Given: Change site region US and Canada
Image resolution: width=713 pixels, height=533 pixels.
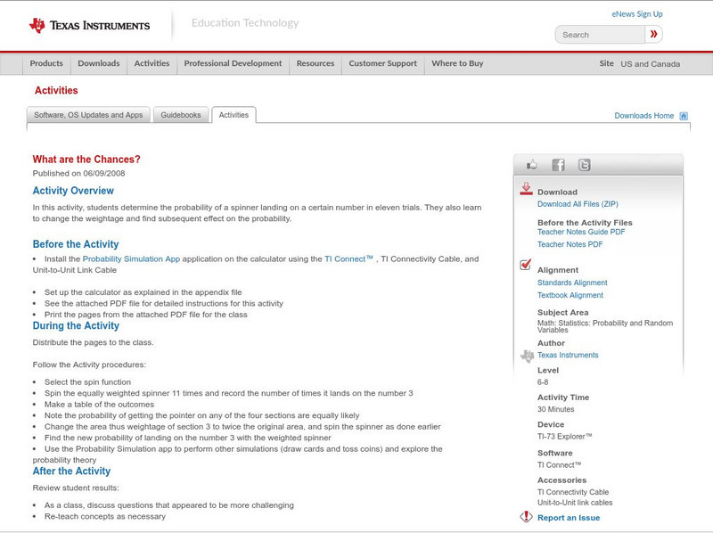Looking at the screenshot, I should [x=651, y=64].
